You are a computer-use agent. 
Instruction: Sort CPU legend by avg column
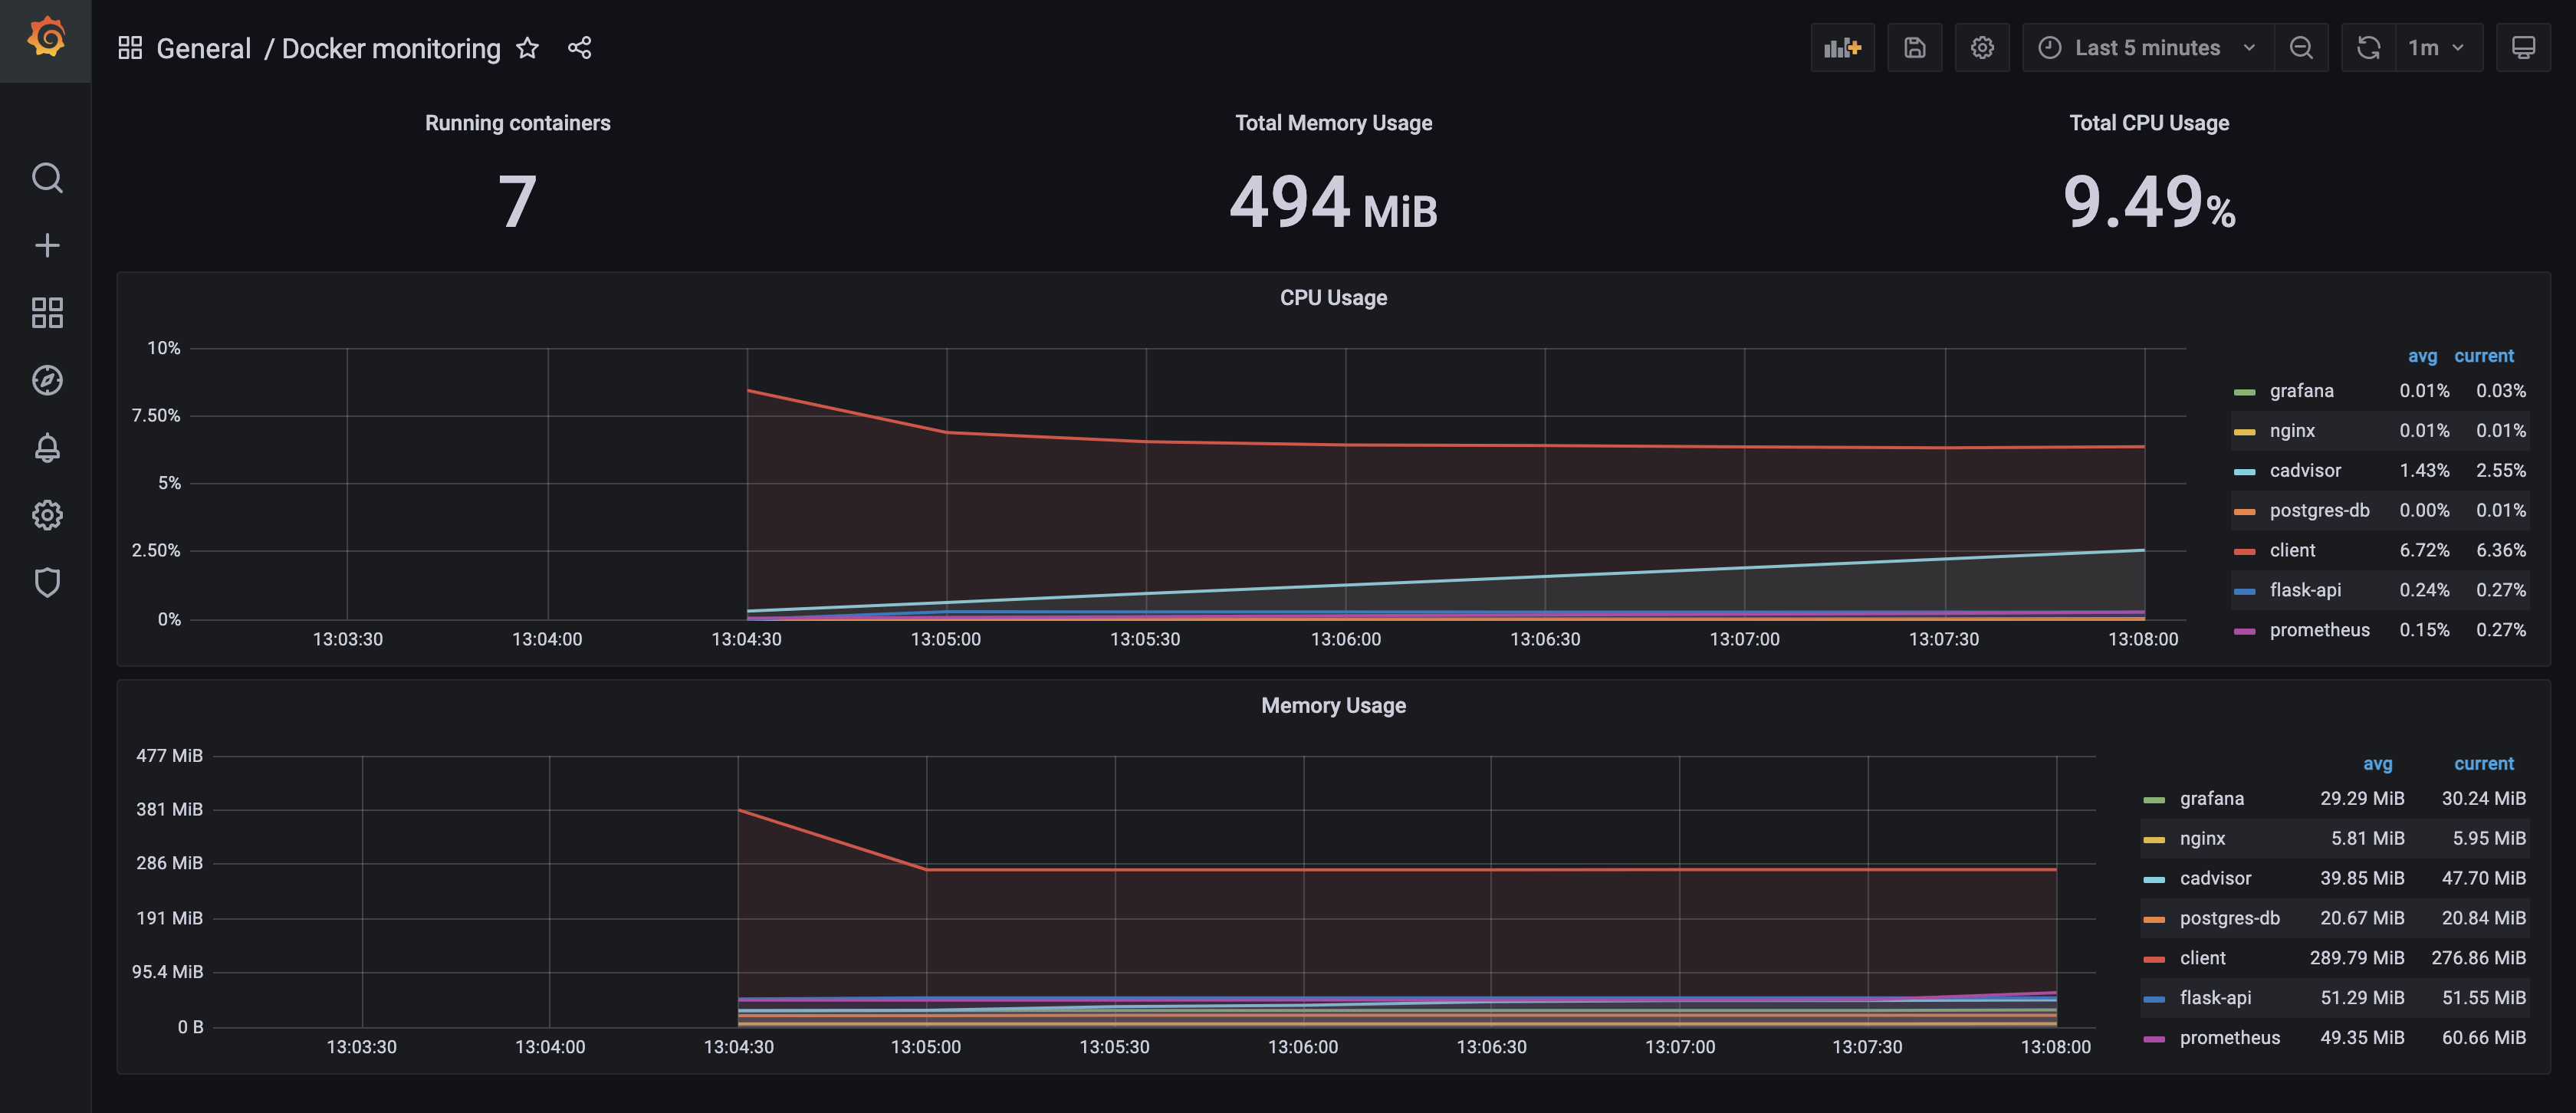click(2421, 356)
